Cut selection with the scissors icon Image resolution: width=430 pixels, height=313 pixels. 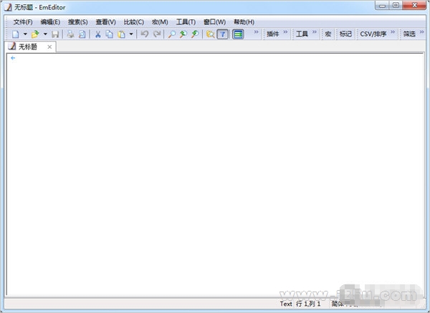(x=97, y=34)
